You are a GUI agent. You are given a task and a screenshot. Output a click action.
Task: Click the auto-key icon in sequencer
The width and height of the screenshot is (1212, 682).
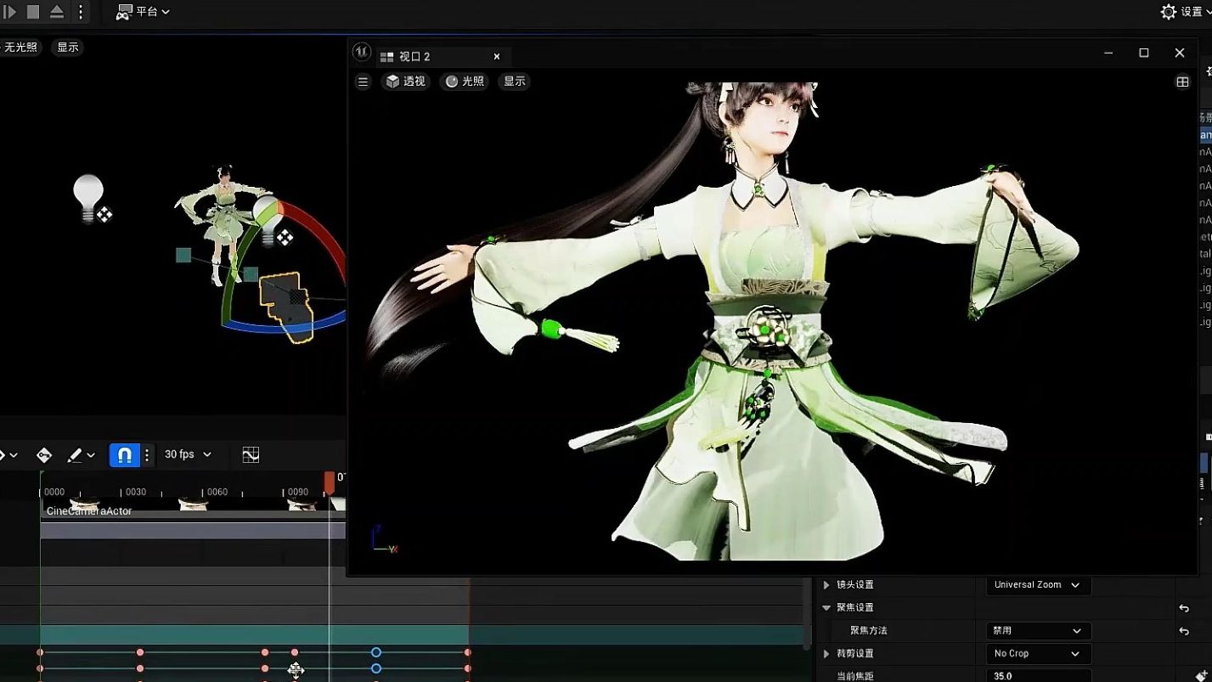point(44,455)
